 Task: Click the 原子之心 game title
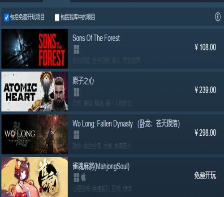(x=83, y=81)
